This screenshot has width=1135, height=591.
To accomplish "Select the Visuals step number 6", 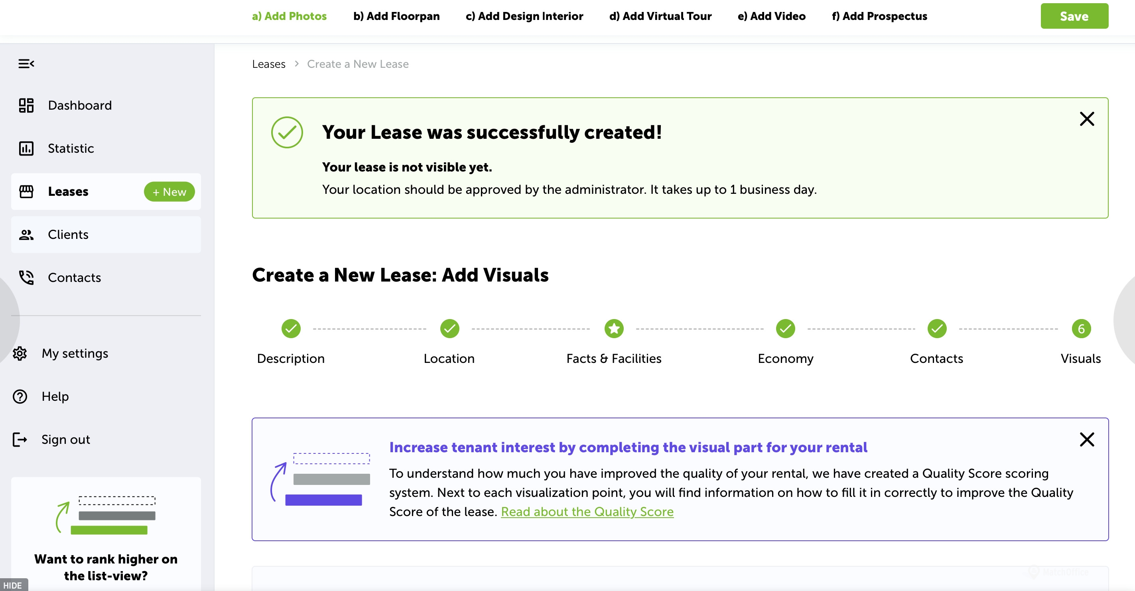I will (1081, 329).
